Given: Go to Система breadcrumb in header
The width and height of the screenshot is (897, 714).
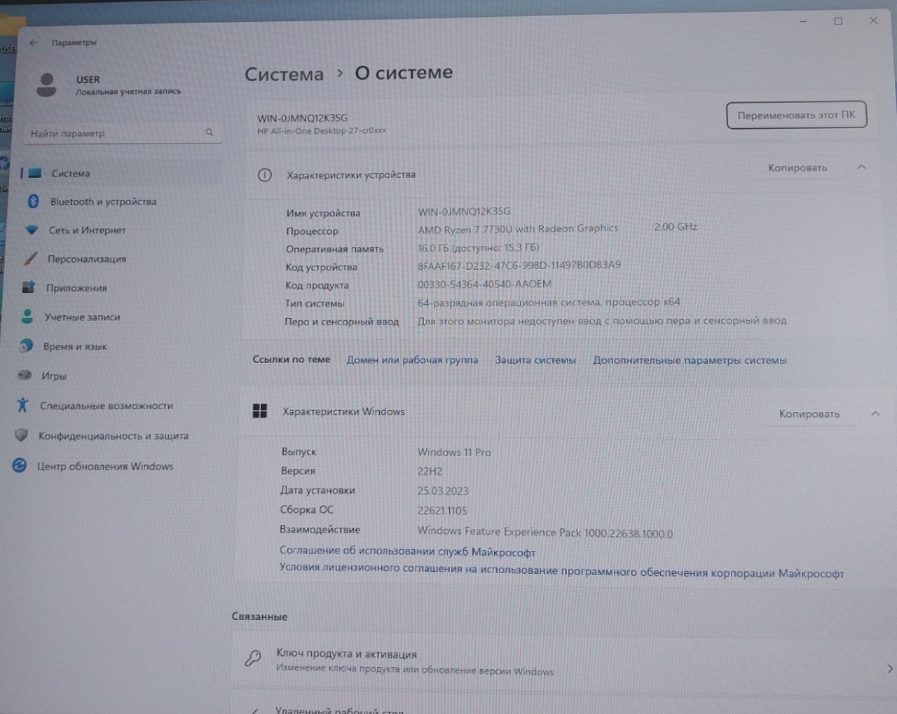Looking at the screenshot, I should (x=284, y=74).
